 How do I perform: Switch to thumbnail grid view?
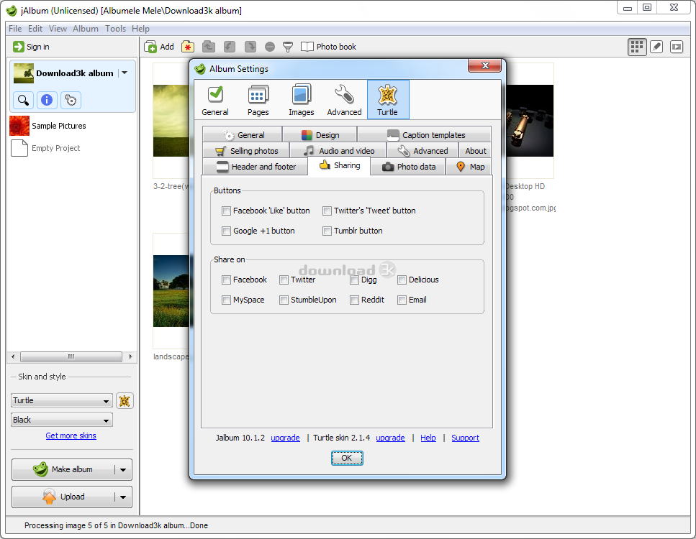click(637, 47)
